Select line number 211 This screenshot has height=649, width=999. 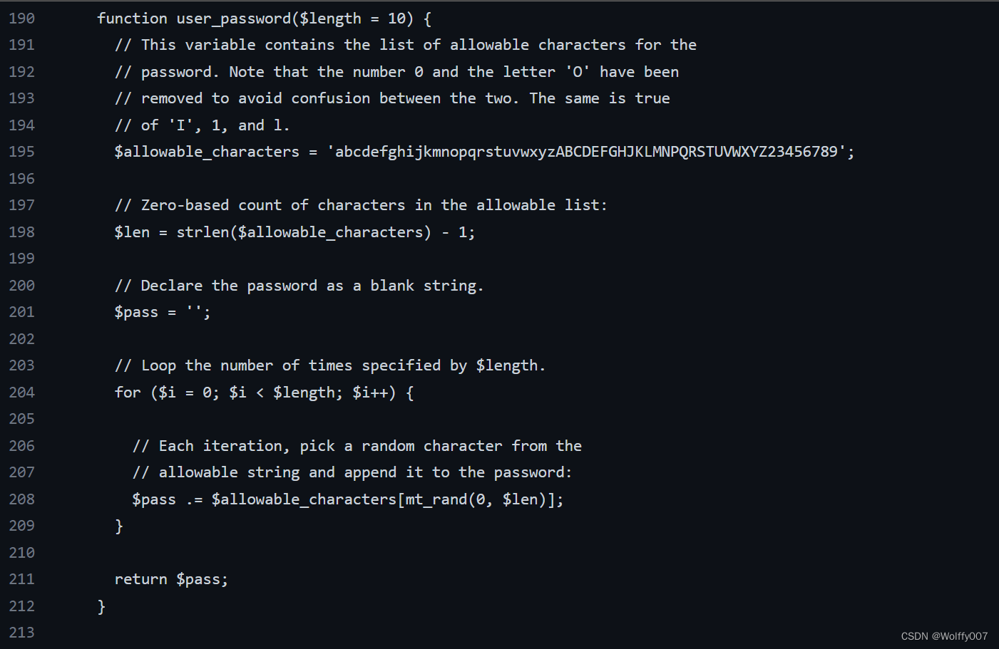pos(21,579)
